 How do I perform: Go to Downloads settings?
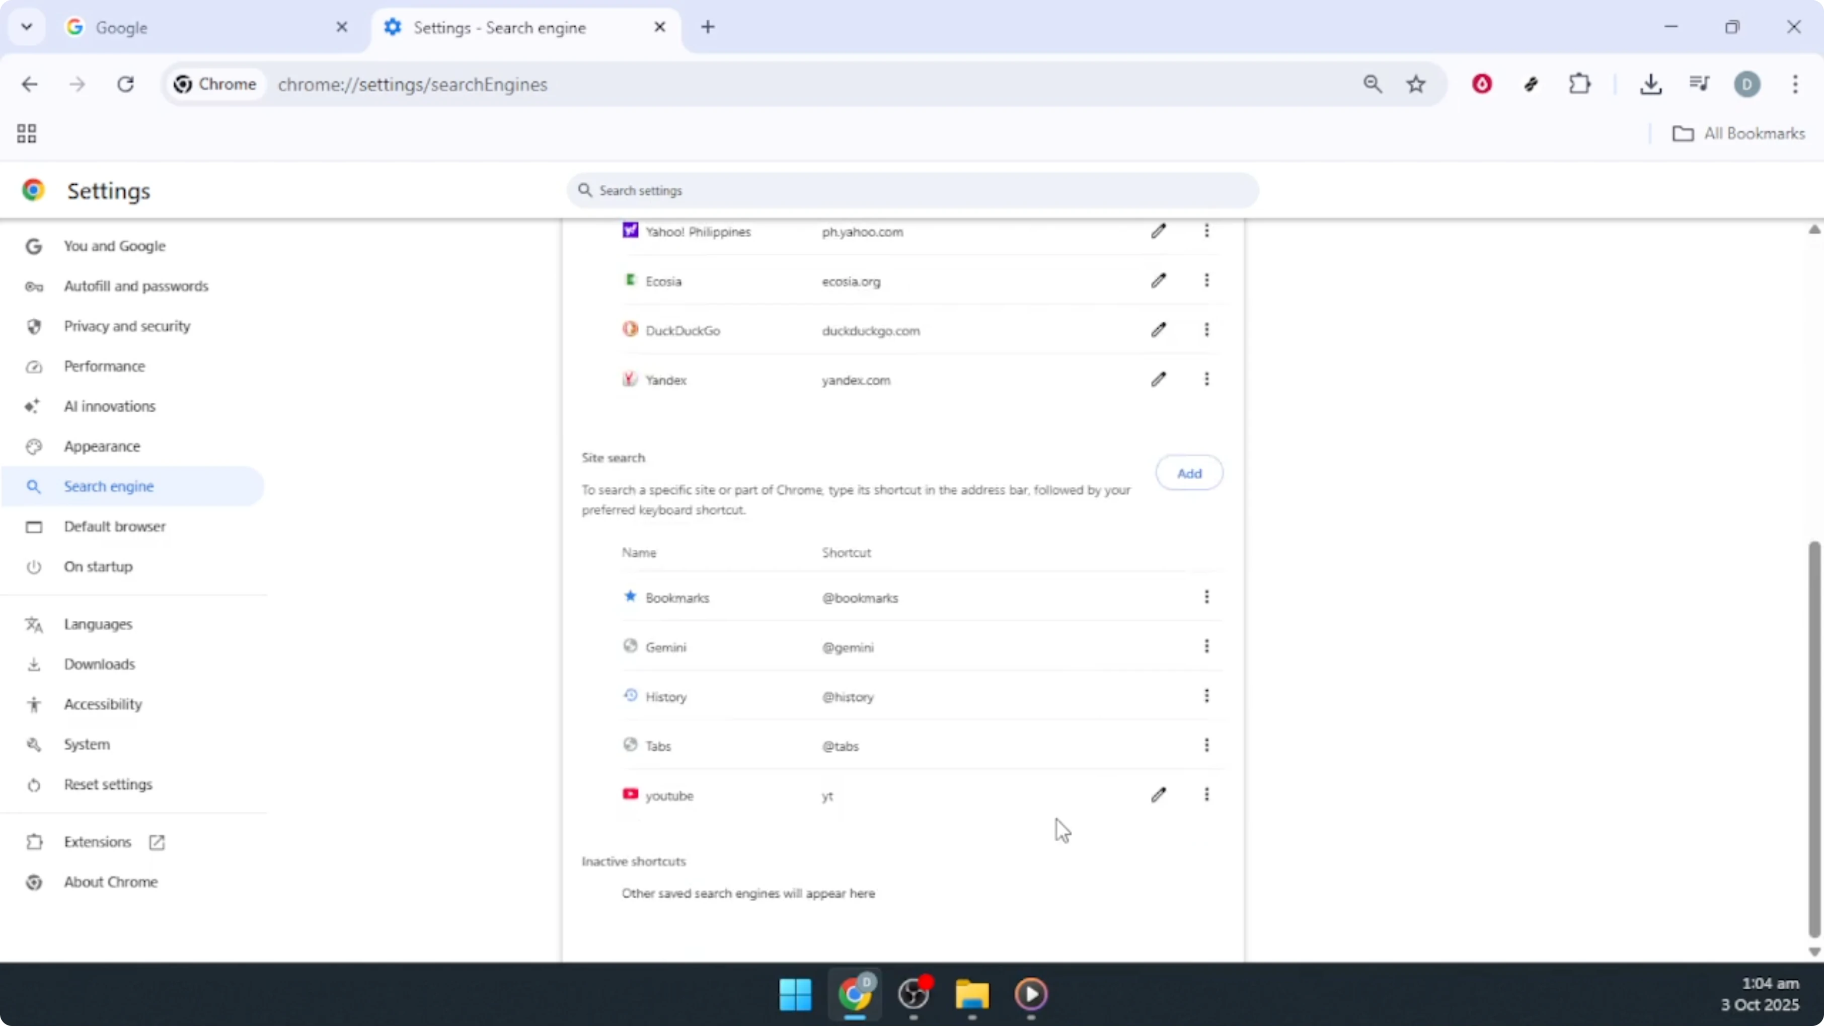[133, 665]
